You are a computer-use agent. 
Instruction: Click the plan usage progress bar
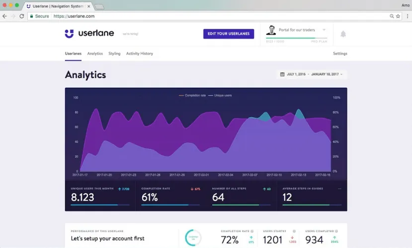[x=296, y=38]
